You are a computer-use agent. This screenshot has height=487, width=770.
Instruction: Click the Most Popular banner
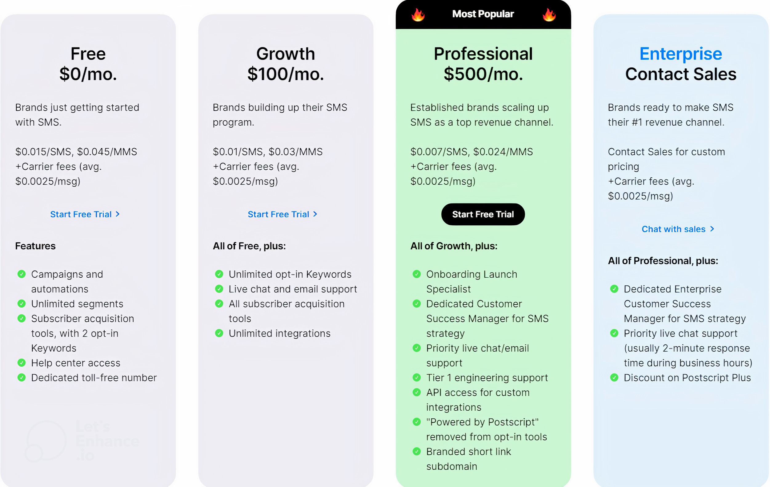[483, 14]
